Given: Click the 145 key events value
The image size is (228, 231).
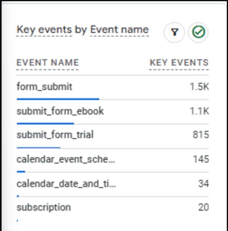Looking at the screenshot, I should click(201, 159).
